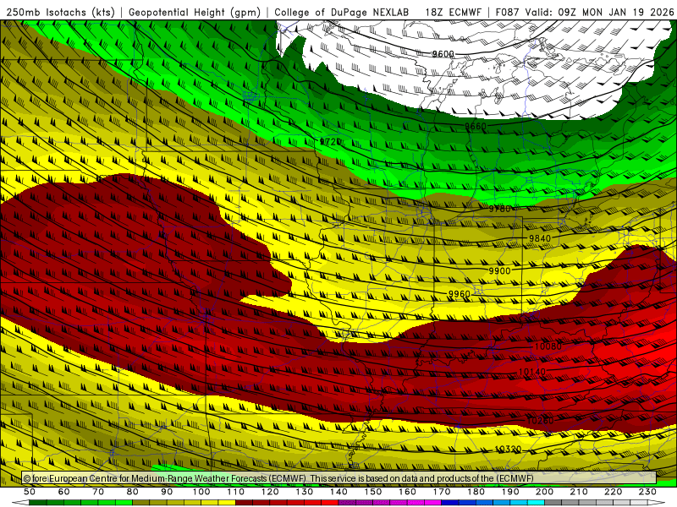Click the 60 value on the color scale
The width and height of the screenshot is (677, 507).
(63, 492)
